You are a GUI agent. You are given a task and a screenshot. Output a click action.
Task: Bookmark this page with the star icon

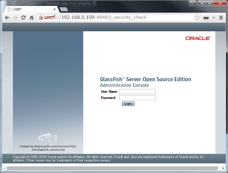197,18
